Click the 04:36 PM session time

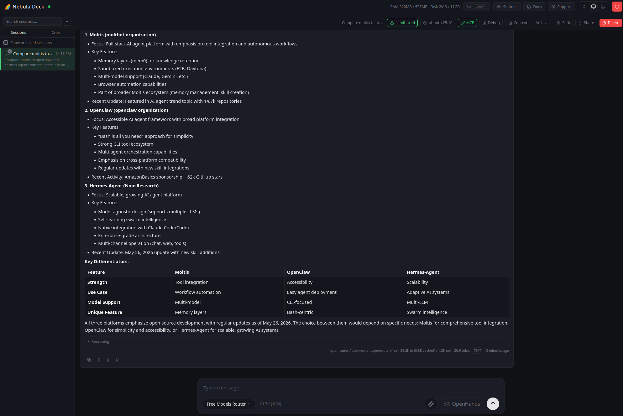(63, 54)
